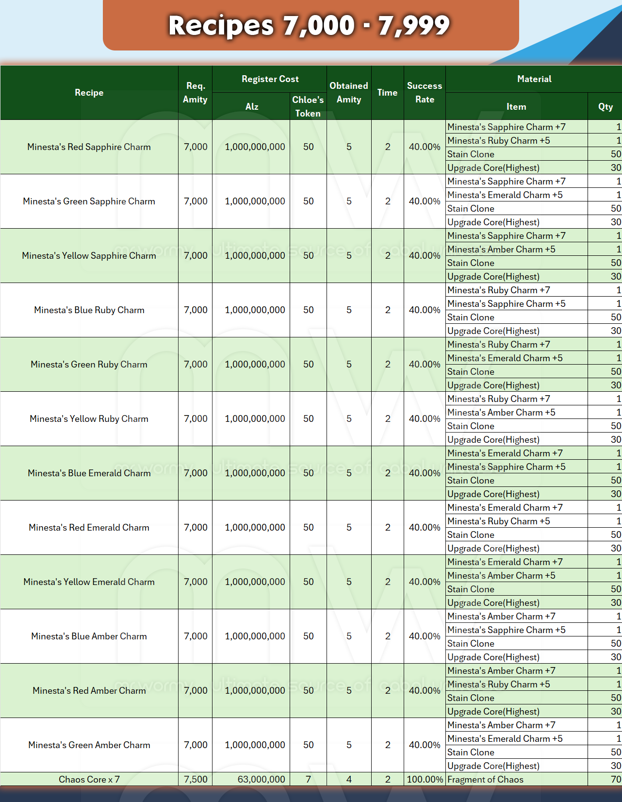622x802 pixels.
Task: Select the Minesta's Blue Ruby Charm recipe
Action: pyautogui.click(x=89, y=310)
